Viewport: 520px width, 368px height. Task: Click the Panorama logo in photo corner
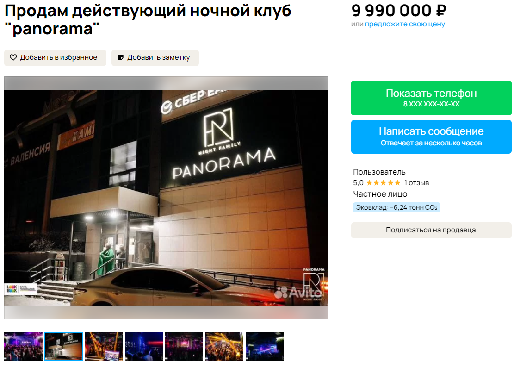pos(314,284)
